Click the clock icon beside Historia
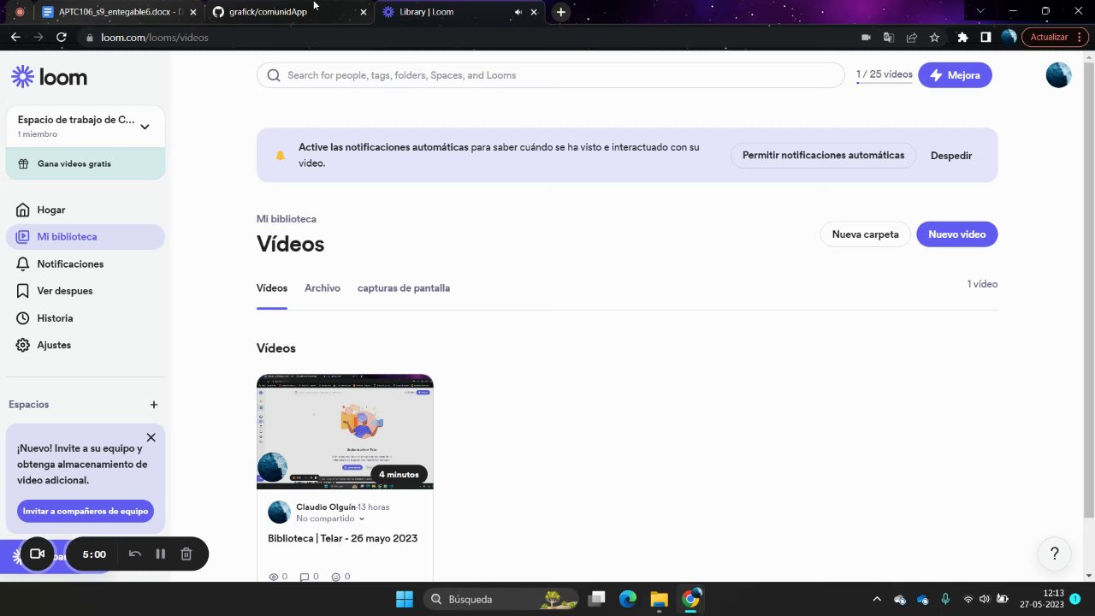The height and width of the screenshot is (616, 1095). click(x=22, y=318)
